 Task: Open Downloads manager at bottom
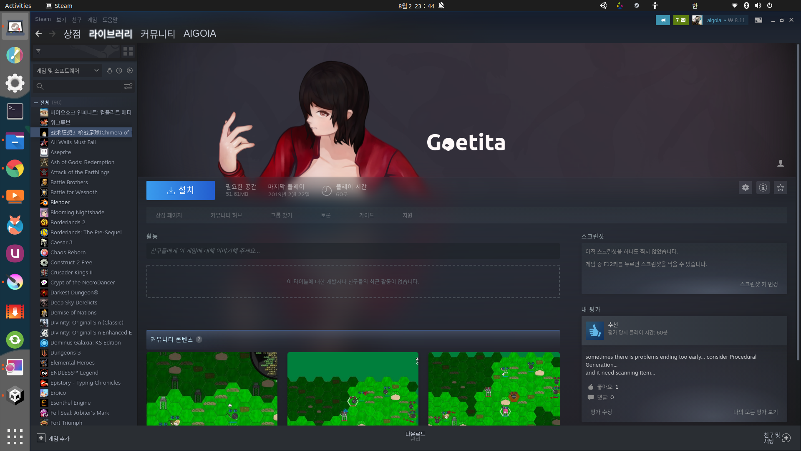[x=415, y=436]
